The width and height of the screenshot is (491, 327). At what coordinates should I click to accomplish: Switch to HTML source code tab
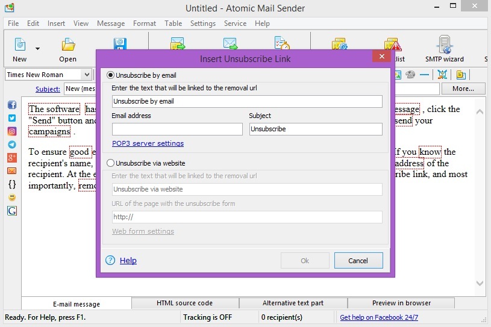185,303
